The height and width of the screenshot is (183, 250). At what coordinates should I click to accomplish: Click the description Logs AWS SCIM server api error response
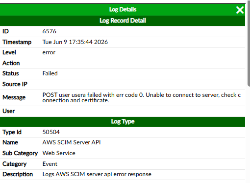click(97, 174)
